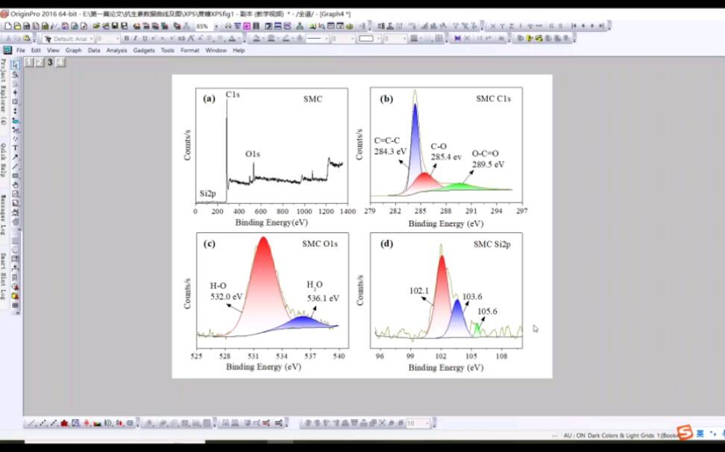Open the Project Explorer side tab
Viewport: 725px width, 452px height.
pos(4,92)
